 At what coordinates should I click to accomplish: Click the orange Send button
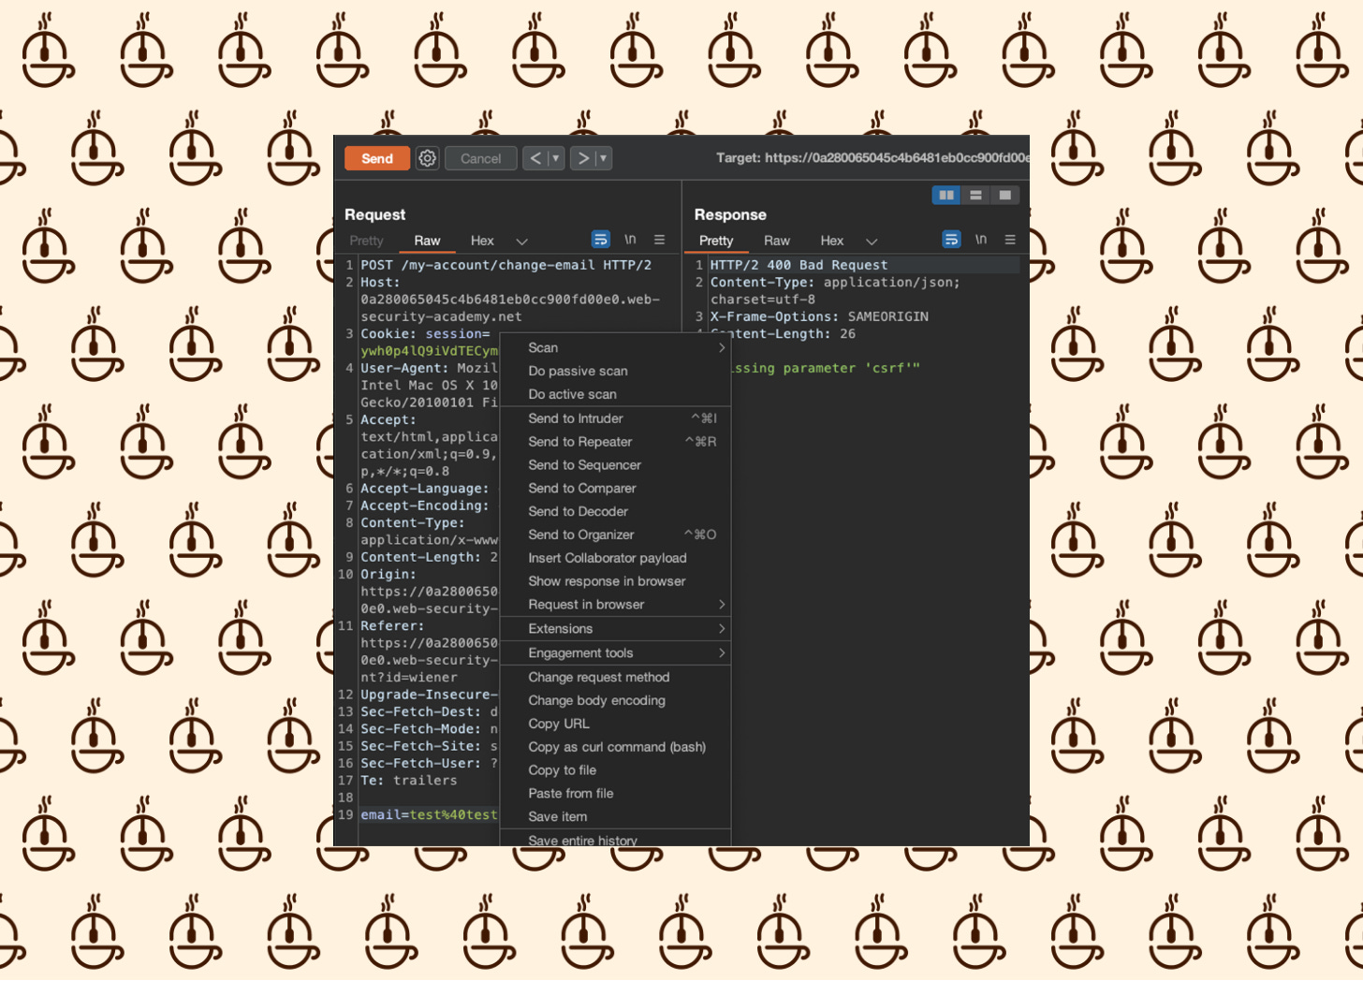[x=377, y=158]
